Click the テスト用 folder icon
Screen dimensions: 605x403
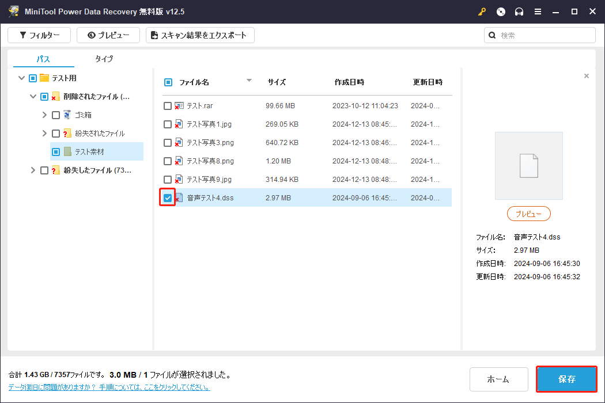tap(44, 78)
